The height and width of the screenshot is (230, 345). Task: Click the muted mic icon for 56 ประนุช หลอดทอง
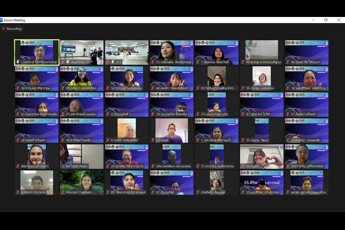tap(243, 88)
